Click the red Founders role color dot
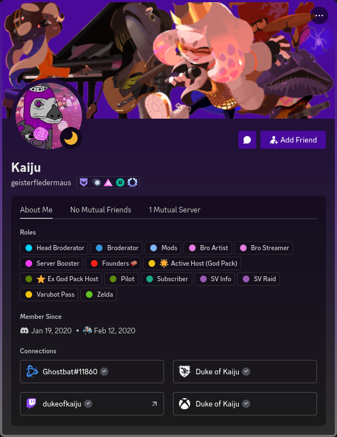337x437 pixels. pos(94,263)
